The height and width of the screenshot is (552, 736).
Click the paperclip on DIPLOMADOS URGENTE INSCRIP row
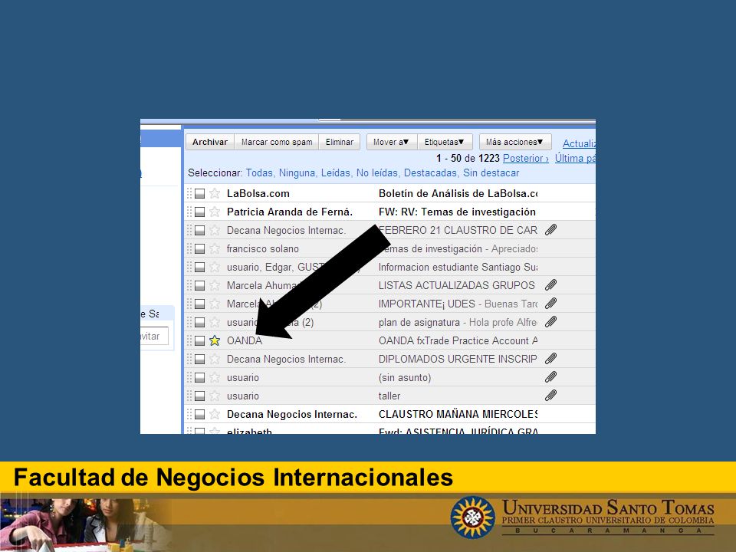coord(550,359)
